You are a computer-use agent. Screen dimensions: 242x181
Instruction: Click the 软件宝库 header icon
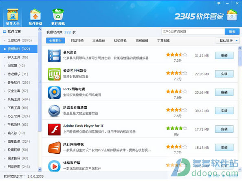pos(4,31)
